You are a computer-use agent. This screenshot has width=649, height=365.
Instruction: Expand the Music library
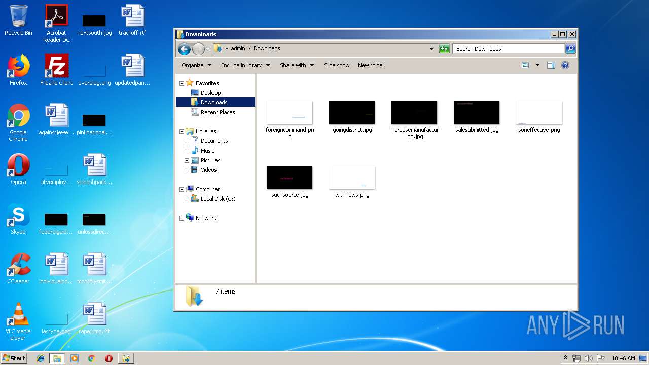click(187, 151)
